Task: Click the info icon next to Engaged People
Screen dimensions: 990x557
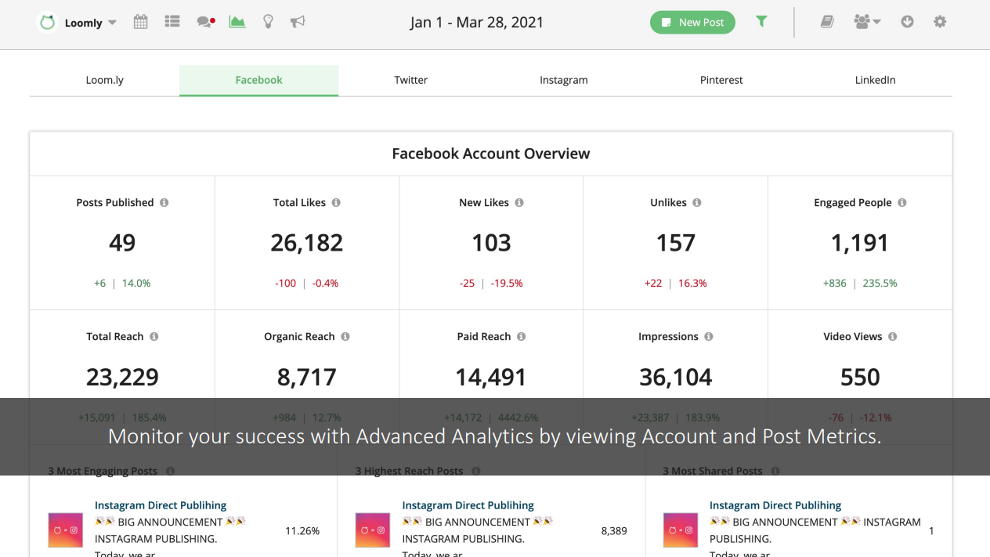Action: click(902, 202)
